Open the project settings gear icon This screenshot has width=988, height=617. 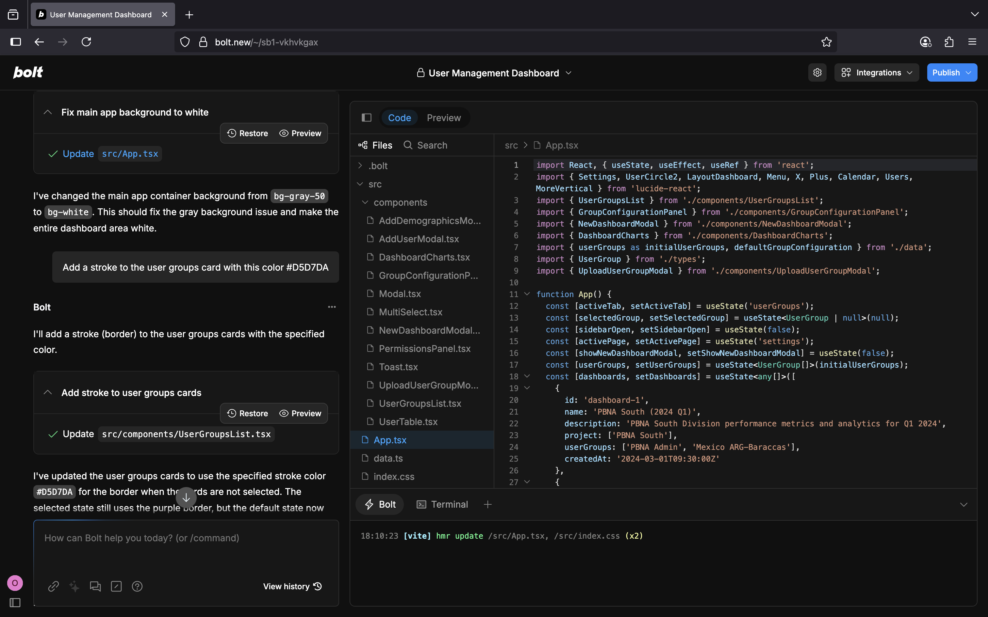[x=817, y=72]
